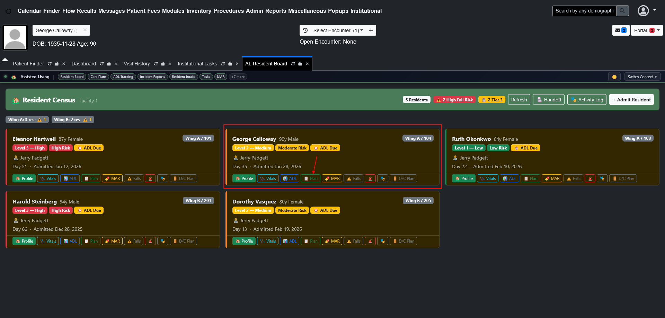This screenshot has width=665, height=318.
Task: Click the siren alert icon on George Calloway's card
Action: 370,179
